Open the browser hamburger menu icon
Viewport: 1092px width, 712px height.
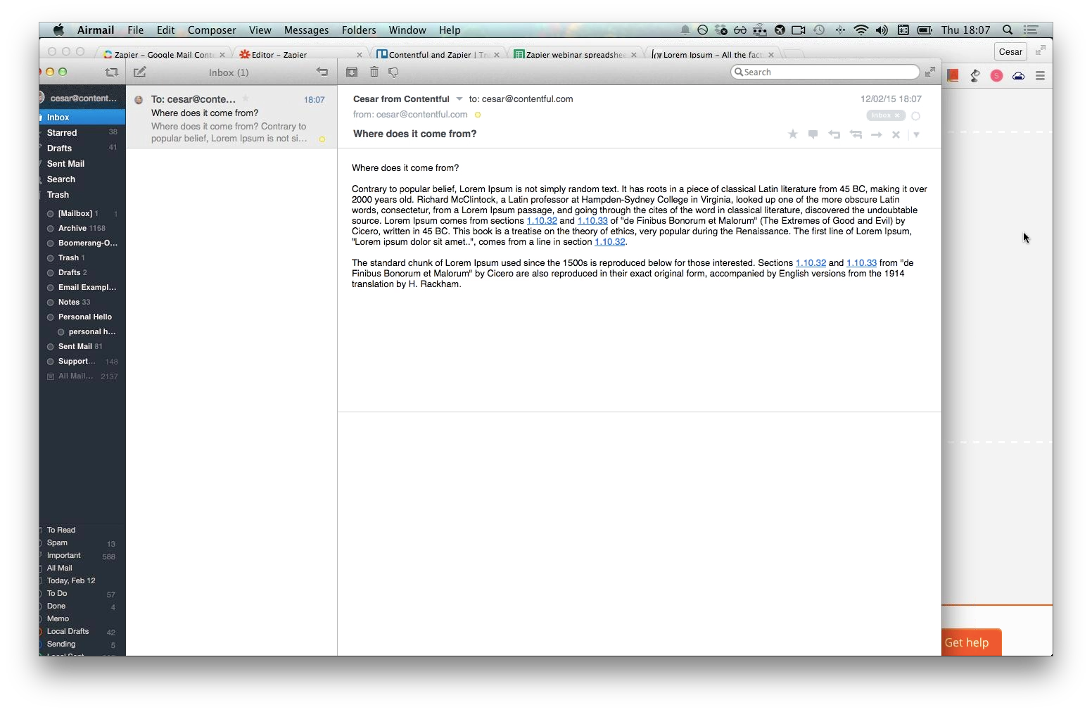tap(1040, 75)
